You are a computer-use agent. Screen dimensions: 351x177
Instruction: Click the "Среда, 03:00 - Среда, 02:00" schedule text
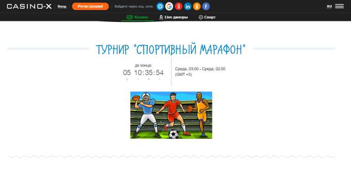pyautogui.click(x=200, y=69)
